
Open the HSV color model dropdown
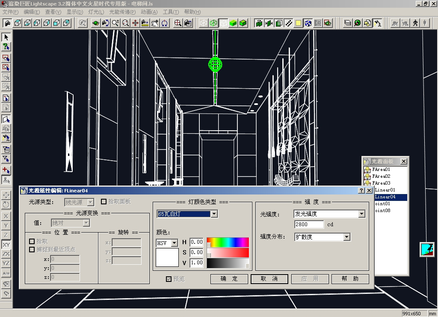click(x=174, y=243)
